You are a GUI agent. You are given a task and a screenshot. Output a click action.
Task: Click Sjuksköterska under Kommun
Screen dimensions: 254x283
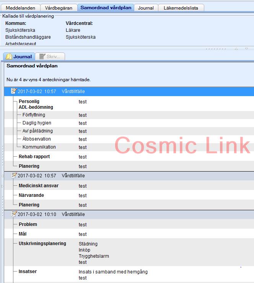click(20, 30)
